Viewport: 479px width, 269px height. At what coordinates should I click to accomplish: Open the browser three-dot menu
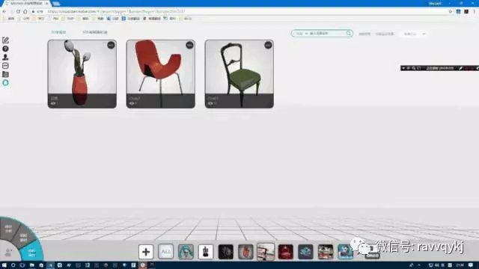pyautogui.click(x=475, y=12)
